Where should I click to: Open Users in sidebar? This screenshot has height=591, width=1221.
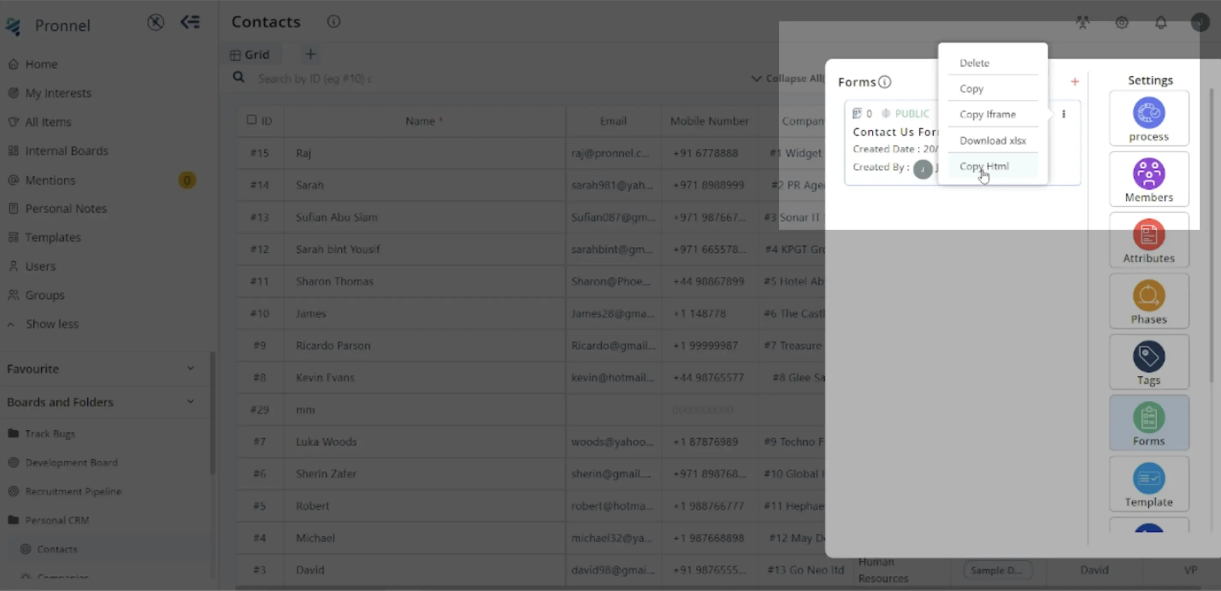[x=40, y=266]
